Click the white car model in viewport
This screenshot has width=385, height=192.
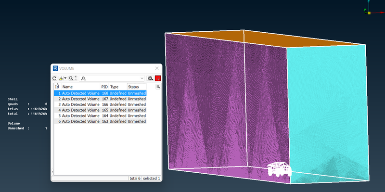tap(280, 169)
